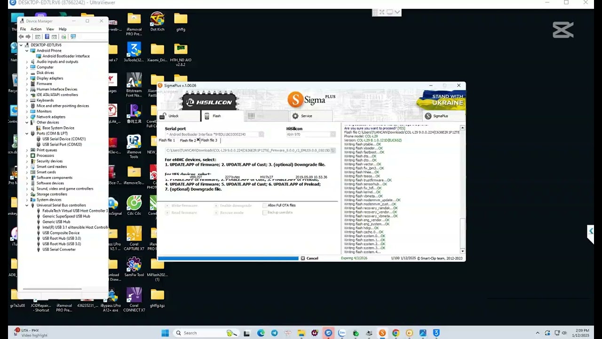
Task: Expand the Display adapters node
Action: [x=27, y=78]
